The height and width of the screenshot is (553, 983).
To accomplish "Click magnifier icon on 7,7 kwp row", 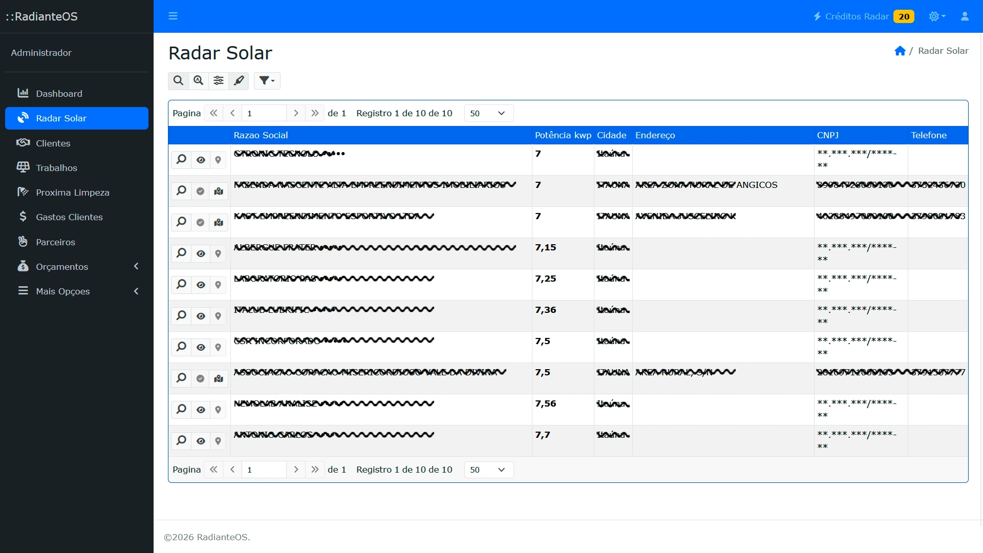I will (x=181, y=440).
